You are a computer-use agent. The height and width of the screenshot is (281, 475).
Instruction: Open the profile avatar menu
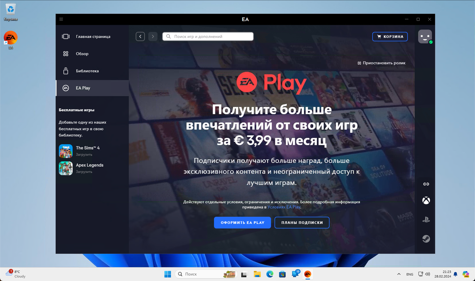(425, 36)
